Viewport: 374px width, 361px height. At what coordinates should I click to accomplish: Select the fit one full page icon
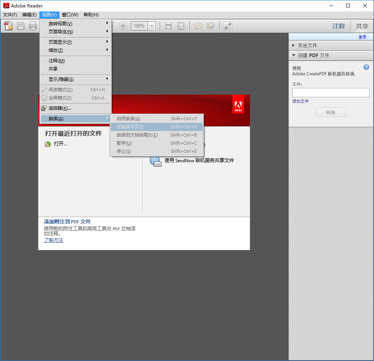(181, 26)
